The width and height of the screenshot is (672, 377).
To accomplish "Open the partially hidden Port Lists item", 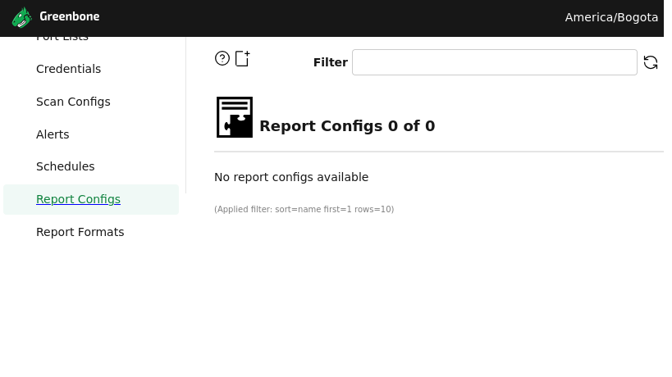I will [62, 39].
